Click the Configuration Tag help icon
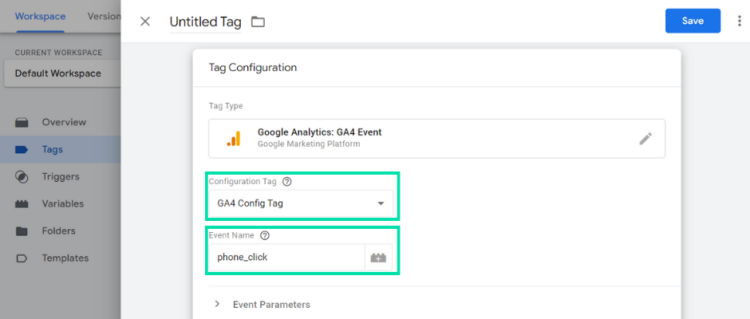Screen dimensions: 750x319 (x=287, y=182)
